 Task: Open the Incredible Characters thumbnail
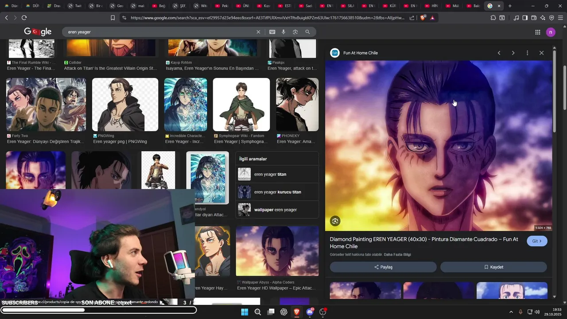pyautogui.click(x=186, y=105)
